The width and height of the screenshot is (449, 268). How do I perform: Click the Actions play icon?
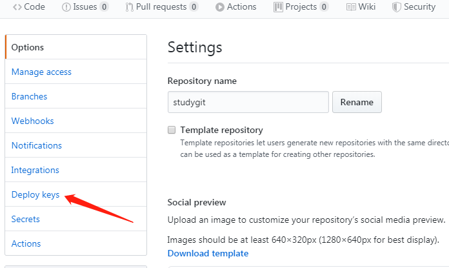click(219, 7)
